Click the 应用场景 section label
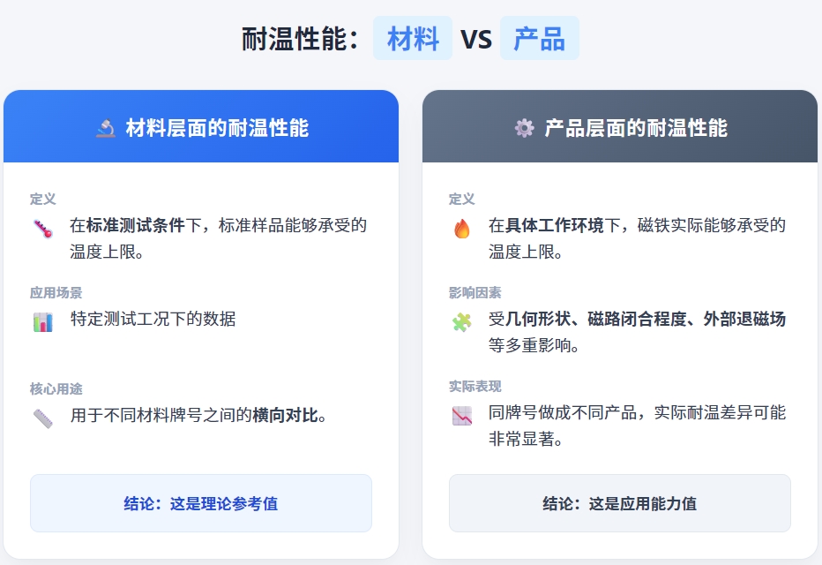The width and height of the screenshot is (822, 565). point(56,293)
